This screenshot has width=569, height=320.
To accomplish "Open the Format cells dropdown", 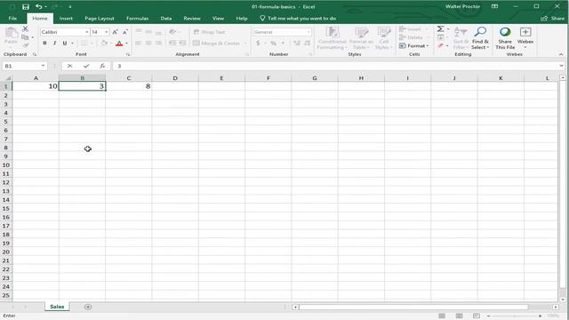I will click(x=414, y=45).
